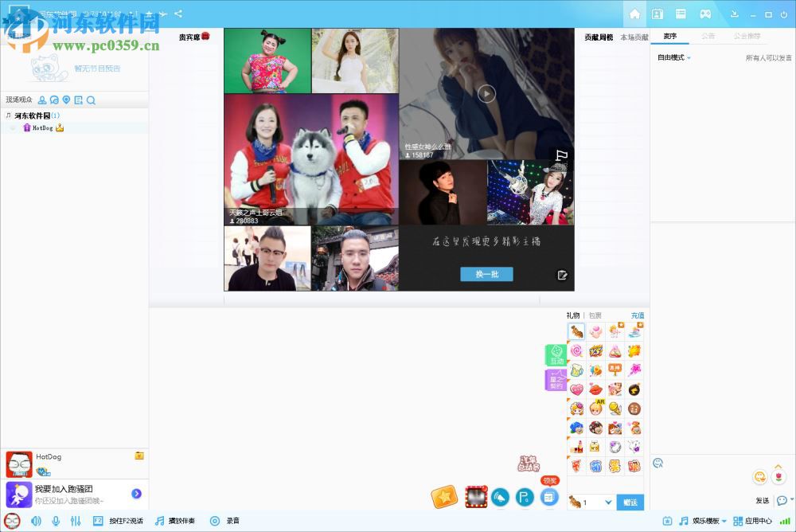
Task: Open the green-background woman host thumbnail
Action: coord(267,61)
